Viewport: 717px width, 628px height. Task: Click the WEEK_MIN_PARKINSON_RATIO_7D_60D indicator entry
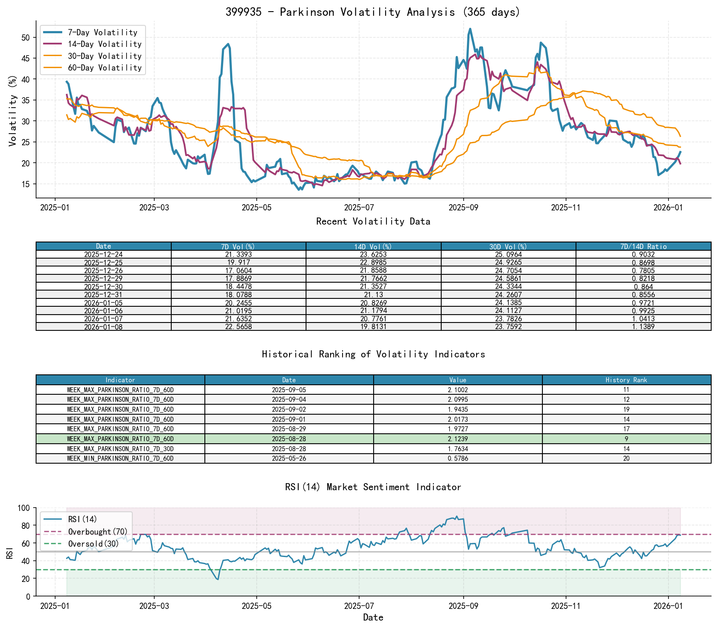120,459
